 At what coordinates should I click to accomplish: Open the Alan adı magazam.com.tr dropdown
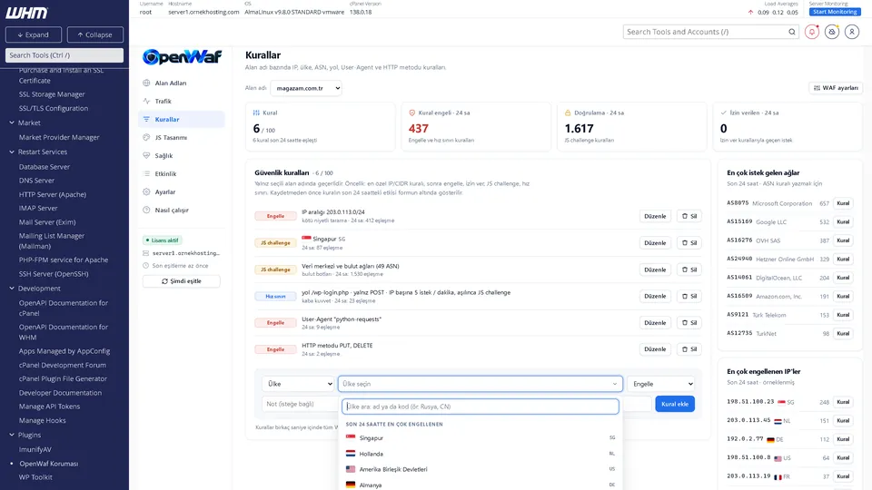pyautogui.click(x=306, y=88)
